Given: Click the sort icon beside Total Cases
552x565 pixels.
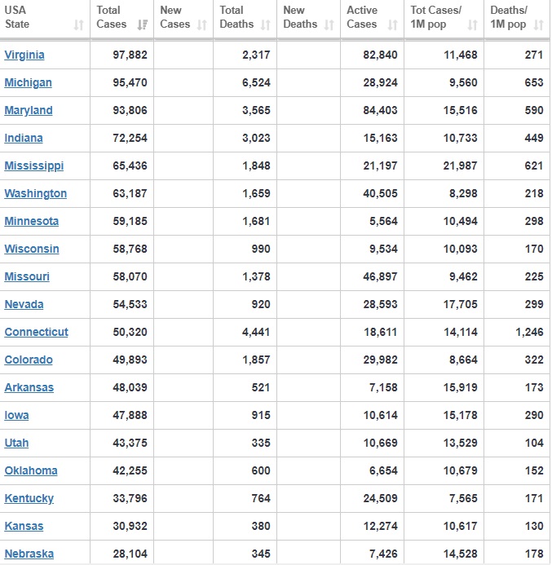Looking at the screenshot, I should tap(143, 25).
